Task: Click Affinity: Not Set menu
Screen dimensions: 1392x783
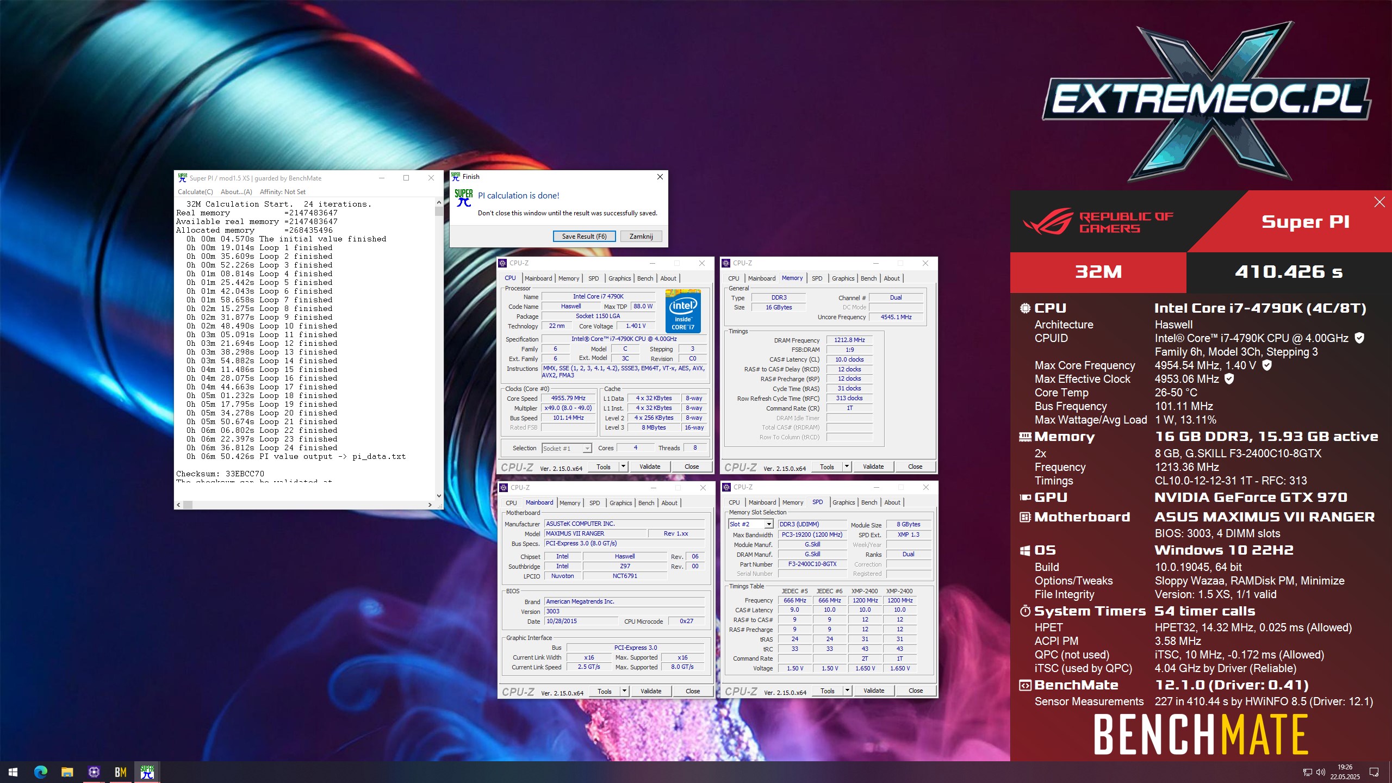Action: click(283, 192)
